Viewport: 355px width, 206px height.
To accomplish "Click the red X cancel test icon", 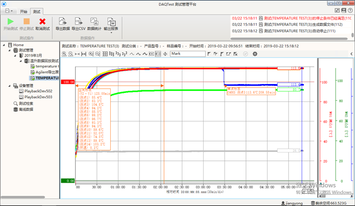I will pos(42,22).
